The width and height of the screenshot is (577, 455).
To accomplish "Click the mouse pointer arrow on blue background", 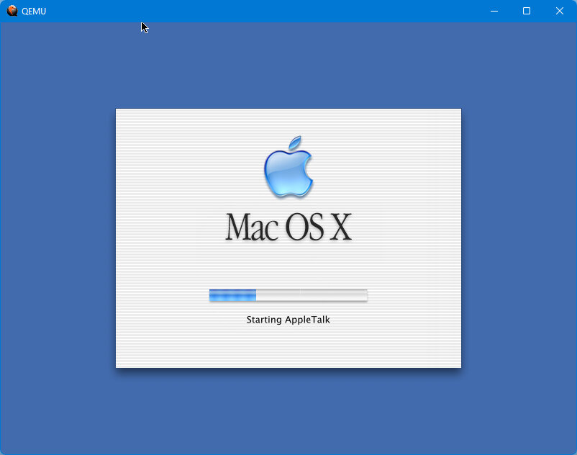I will [144, 27].
